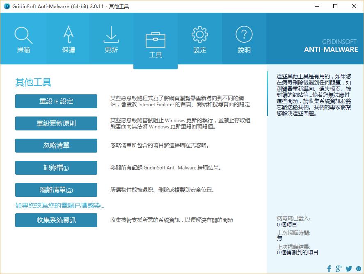The image size is (364, 274).
Task: Open the 隔離清單 quarantine list
Action: tap(56, 190)
